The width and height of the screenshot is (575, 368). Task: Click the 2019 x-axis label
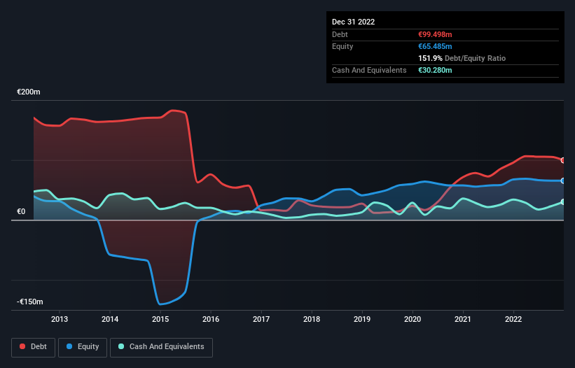362,319
